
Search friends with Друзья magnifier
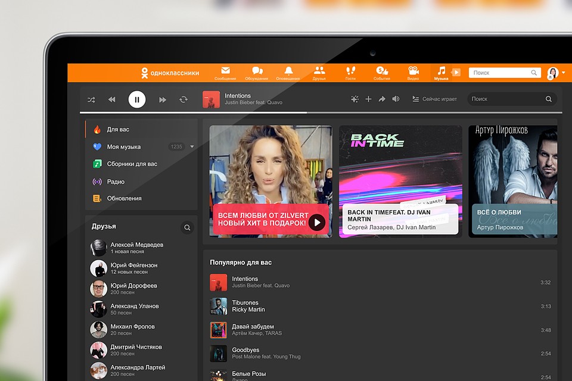click(x=187, y=227)
